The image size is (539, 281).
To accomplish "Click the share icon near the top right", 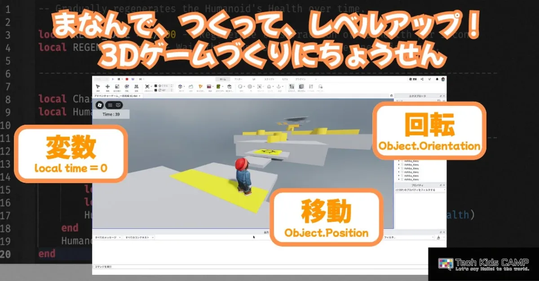I will point(422,79).
